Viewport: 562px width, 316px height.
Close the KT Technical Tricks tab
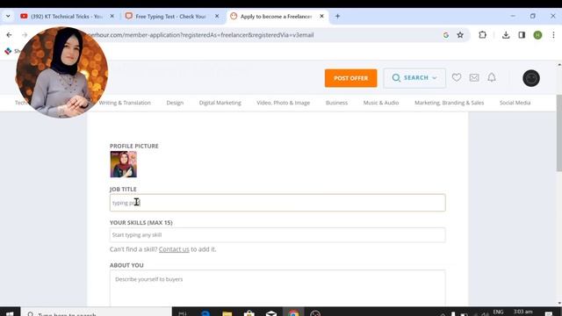[112, 16]
